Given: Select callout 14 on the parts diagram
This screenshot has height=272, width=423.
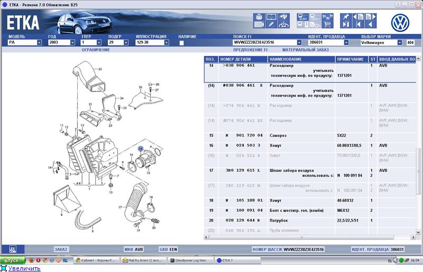Looking at the screenshot, I should (x=141, y=149).
